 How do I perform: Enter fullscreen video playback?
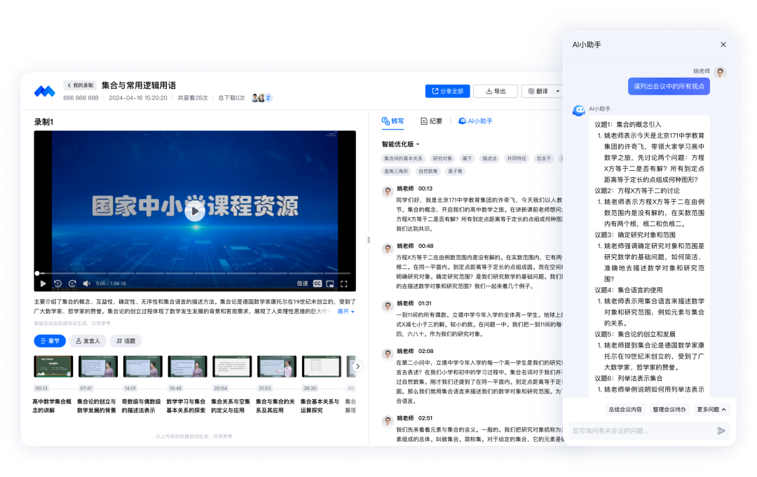point(344,284)
